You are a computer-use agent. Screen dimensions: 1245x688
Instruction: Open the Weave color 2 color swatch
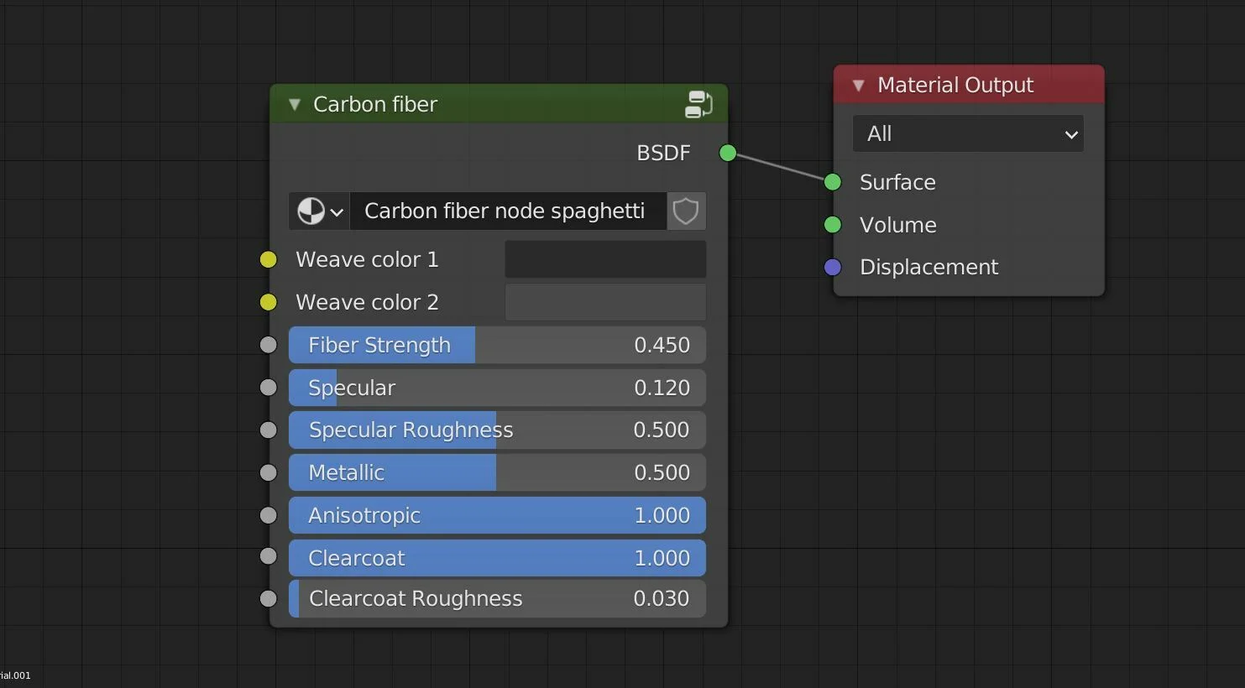pos(604,302)
